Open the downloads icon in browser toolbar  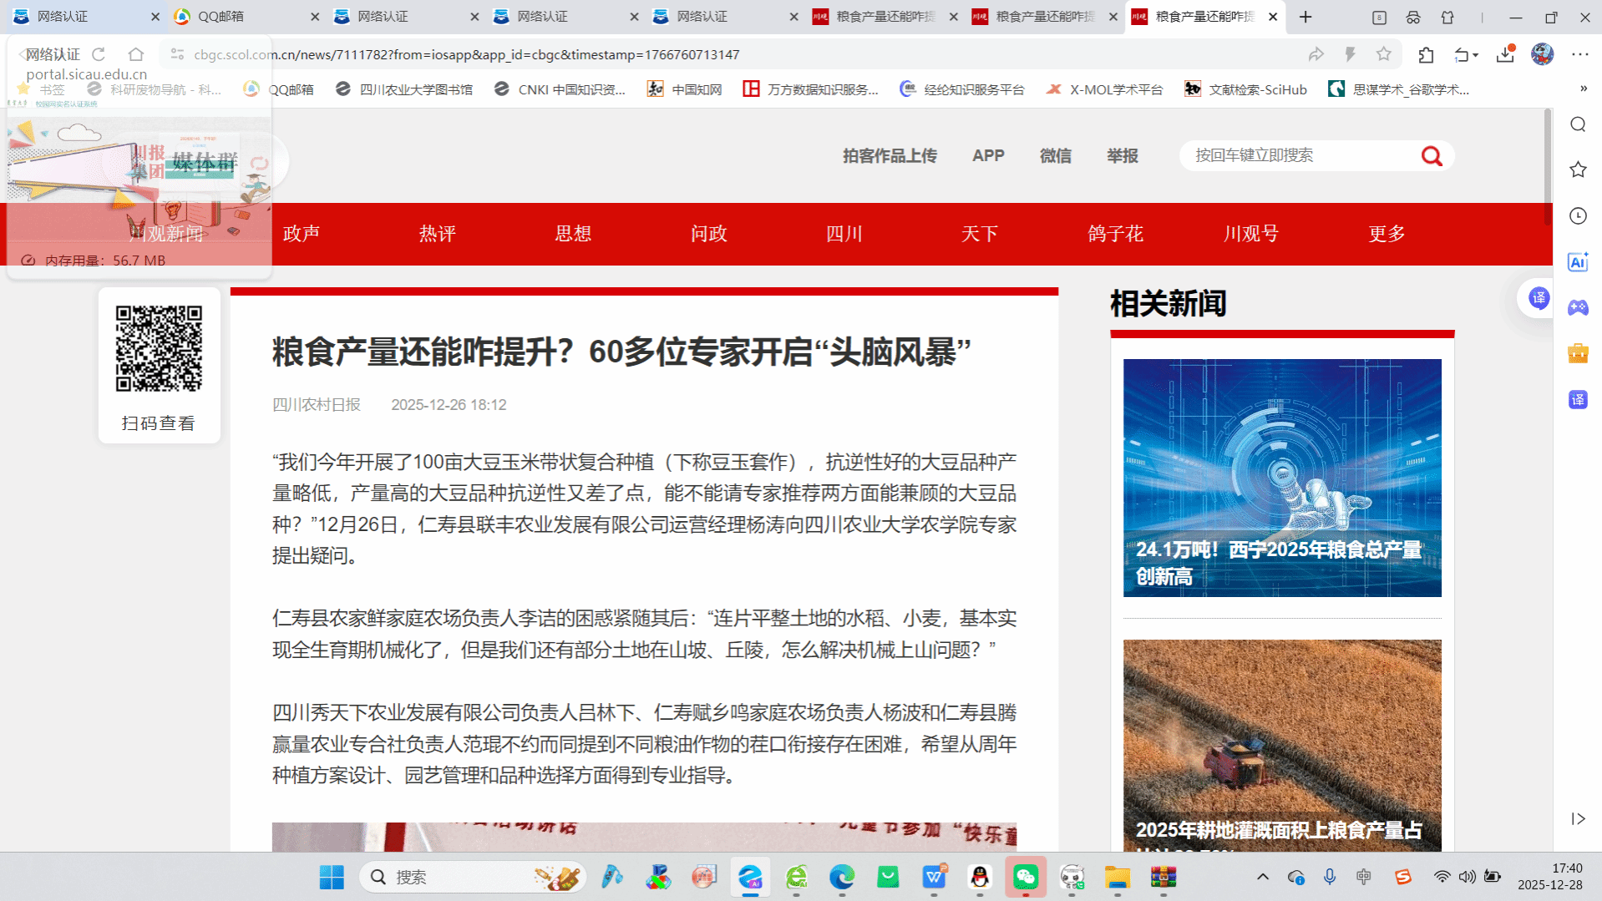click(1505, 55)
